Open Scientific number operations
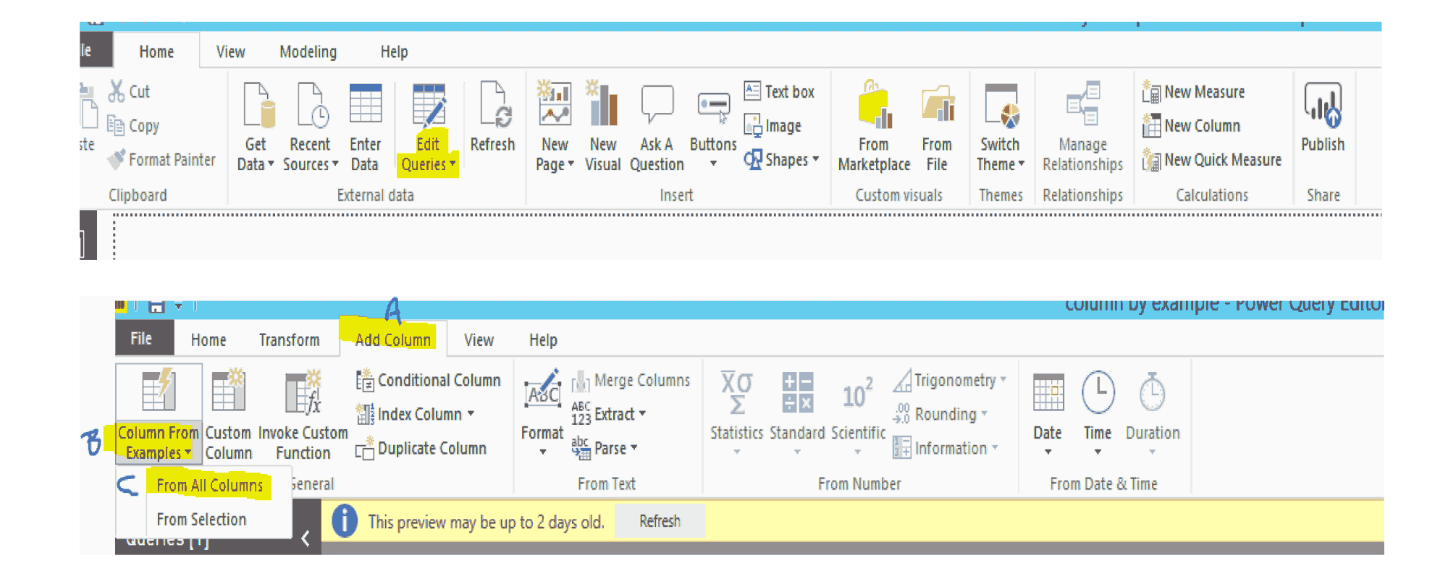Image resolution: width=1448 pixels, height=579 pixels. tap(858, 413)
